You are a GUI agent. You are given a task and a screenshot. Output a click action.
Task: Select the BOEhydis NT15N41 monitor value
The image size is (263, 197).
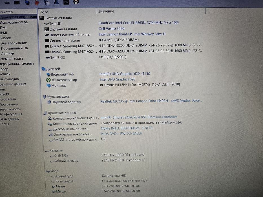click(140, 85)
